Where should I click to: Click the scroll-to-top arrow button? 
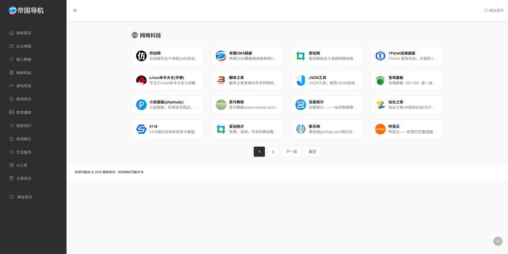pos(498,241)
